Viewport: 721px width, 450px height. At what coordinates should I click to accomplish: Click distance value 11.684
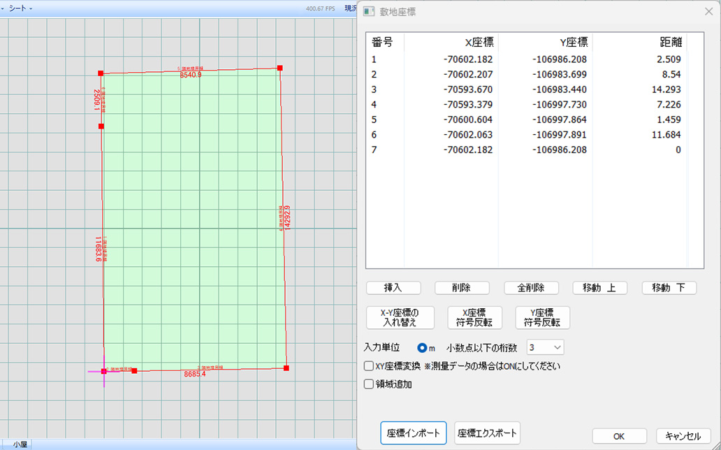[667, 135]
